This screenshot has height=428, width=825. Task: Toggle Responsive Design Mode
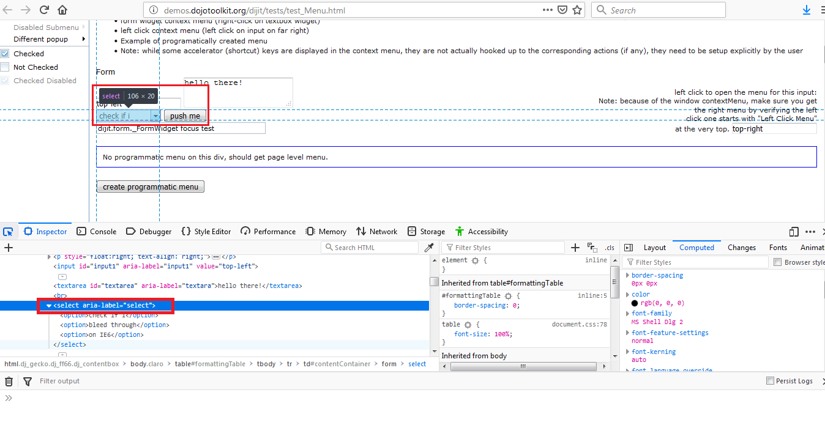pos(794,232)
